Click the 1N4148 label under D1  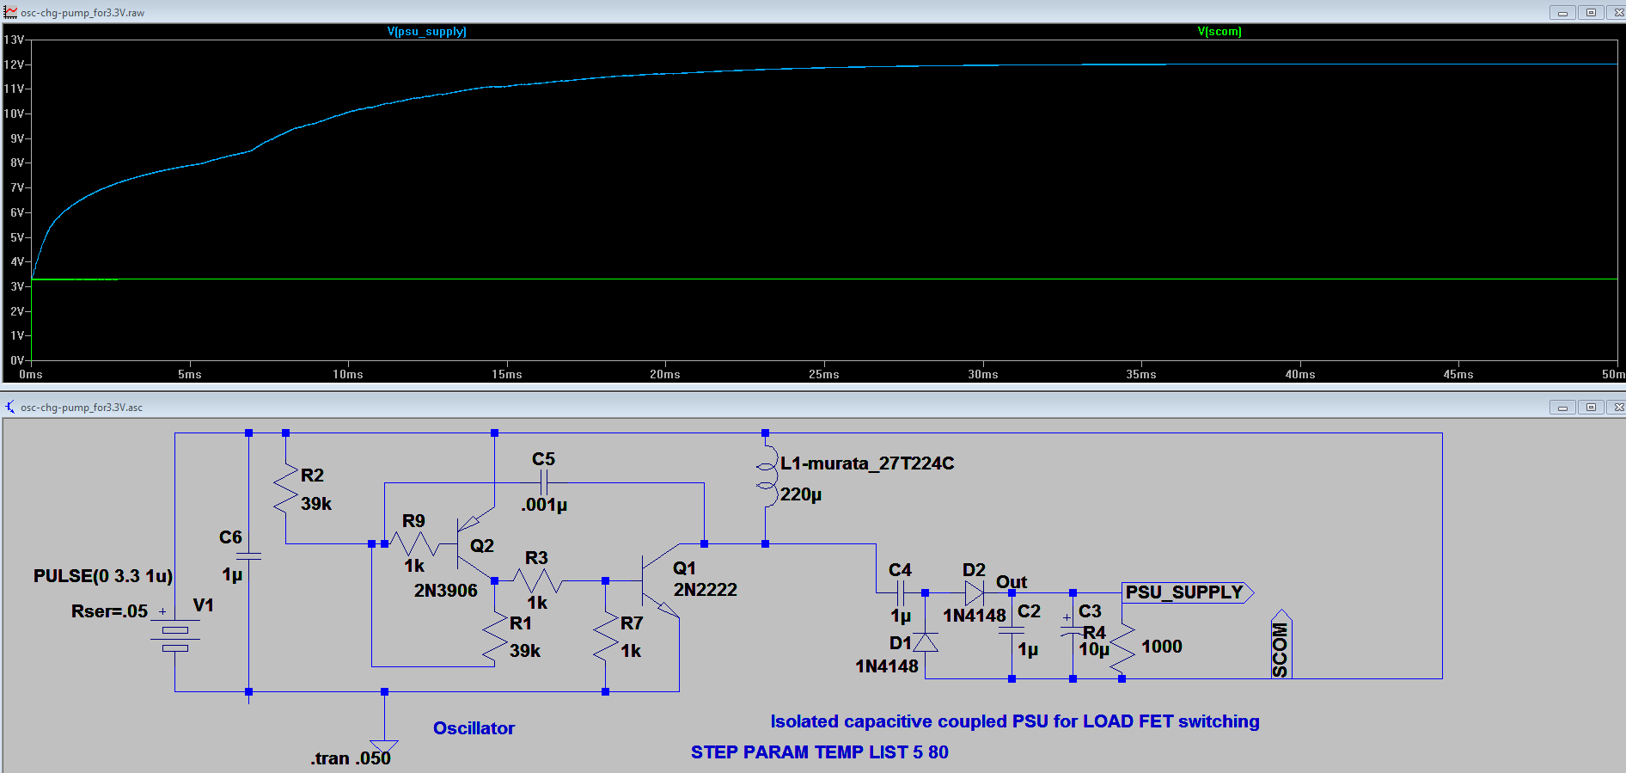coord(887,666)
